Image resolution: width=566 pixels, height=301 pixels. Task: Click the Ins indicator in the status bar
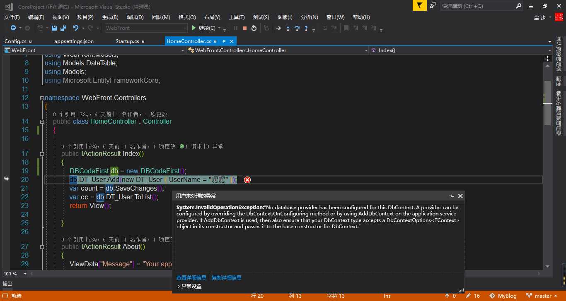(387, 296)
